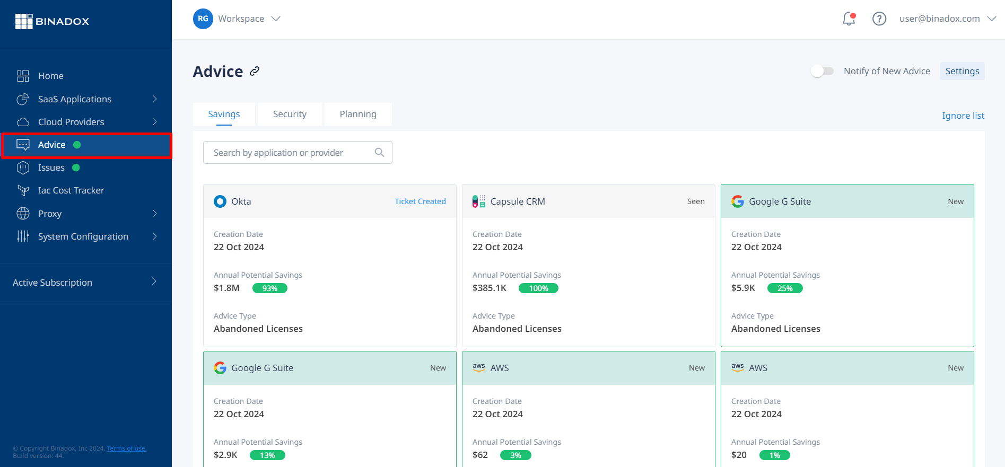Open Home from the sidebar icon
Viewport: 1005px width, 467px height.
[x=23, y=76]
